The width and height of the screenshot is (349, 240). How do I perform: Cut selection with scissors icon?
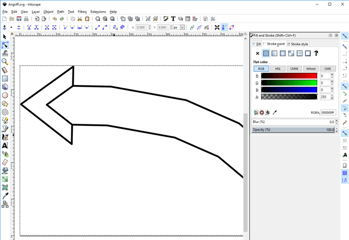(80, 19)
